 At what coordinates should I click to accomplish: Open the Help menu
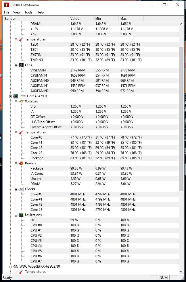(40, 12)
